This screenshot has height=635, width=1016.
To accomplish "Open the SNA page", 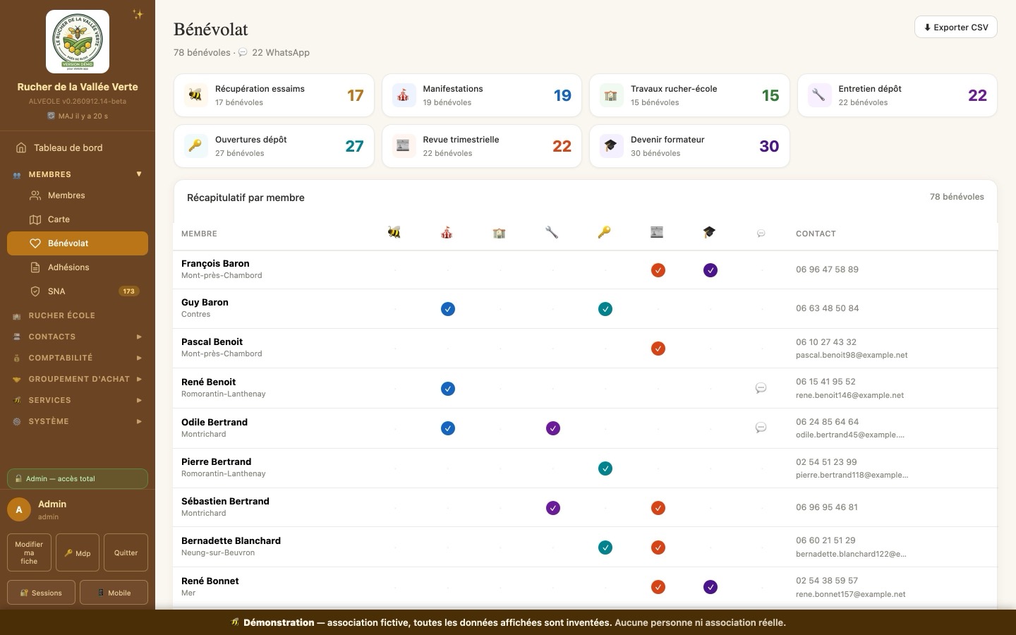I will (78, 291).
